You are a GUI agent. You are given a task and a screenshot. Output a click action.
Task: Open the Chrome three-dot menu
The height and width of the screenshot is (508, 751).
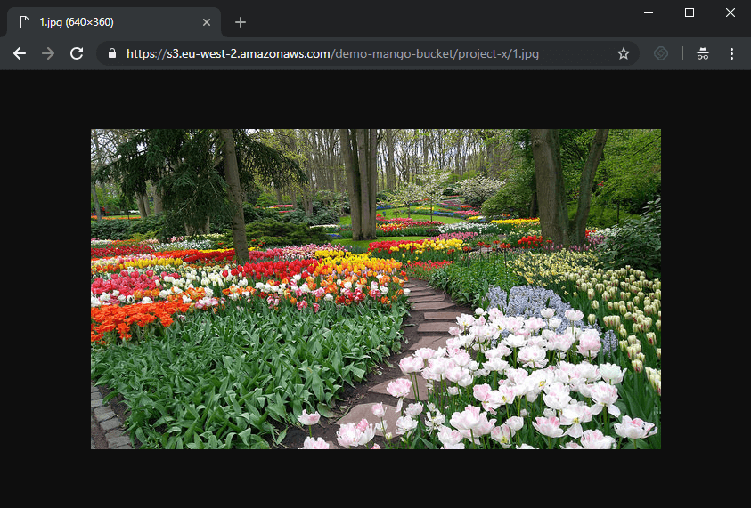click(x=731, y=53)
